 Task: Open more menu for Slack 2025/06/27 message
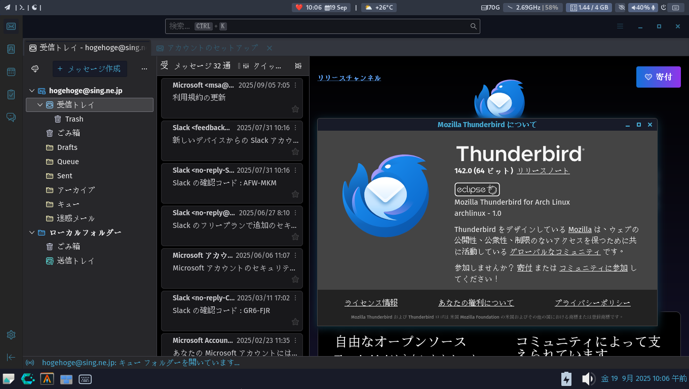pos(296,213)
